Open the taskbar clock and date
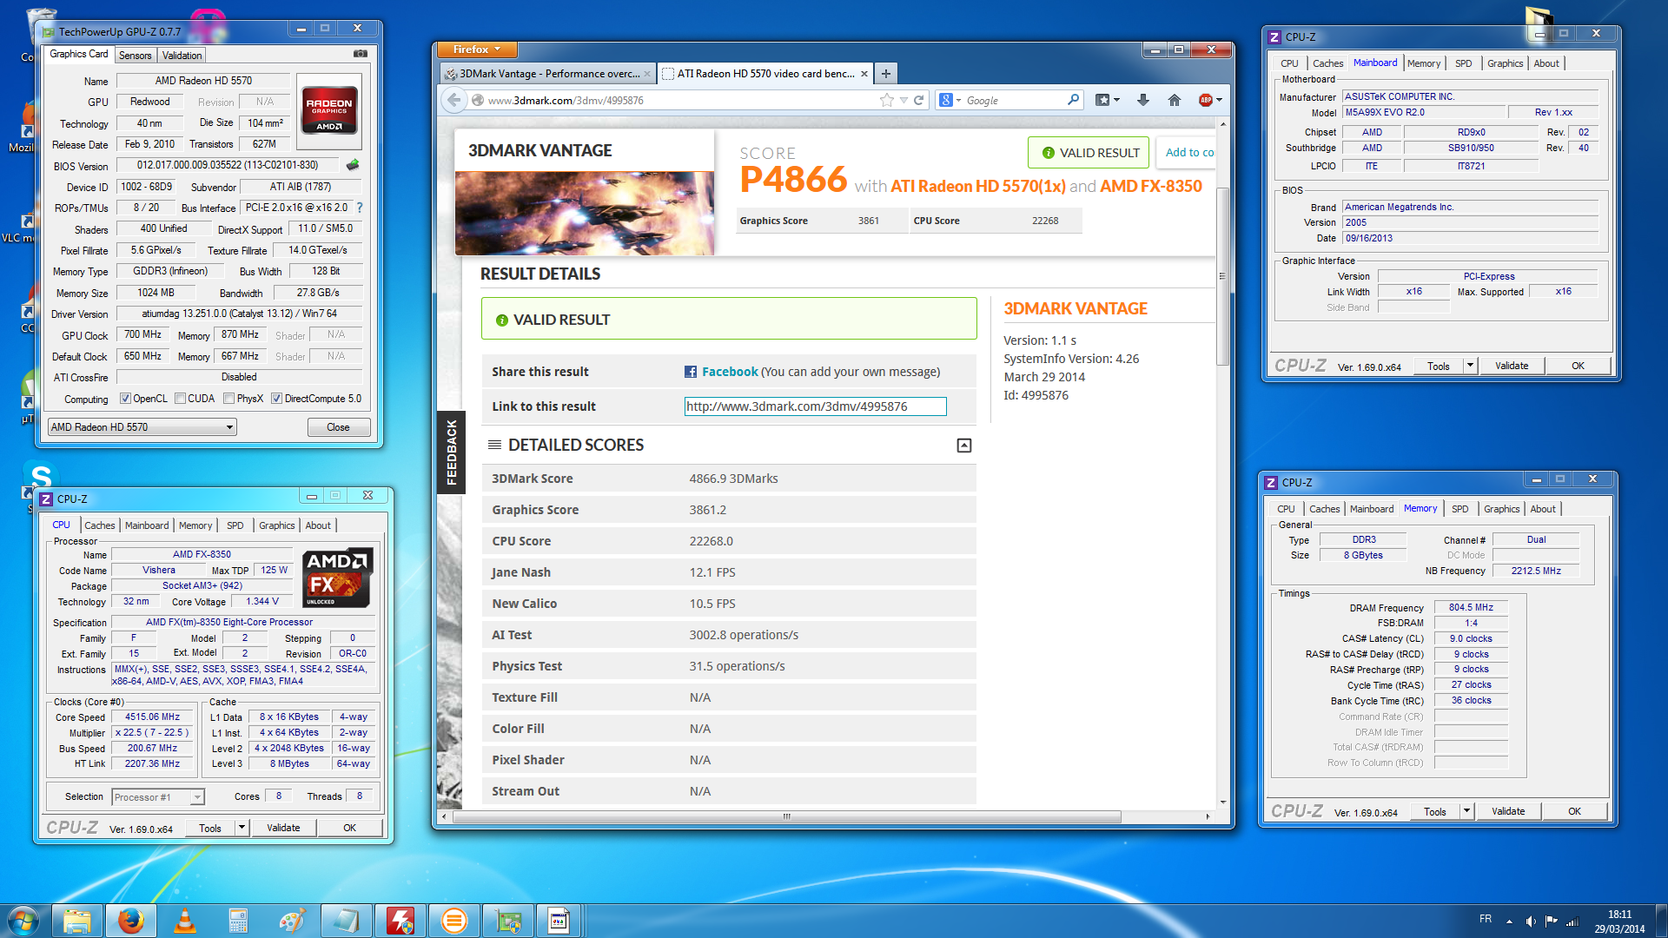The width and height of the screenshot is (1668, 938). pos(1619,921)
